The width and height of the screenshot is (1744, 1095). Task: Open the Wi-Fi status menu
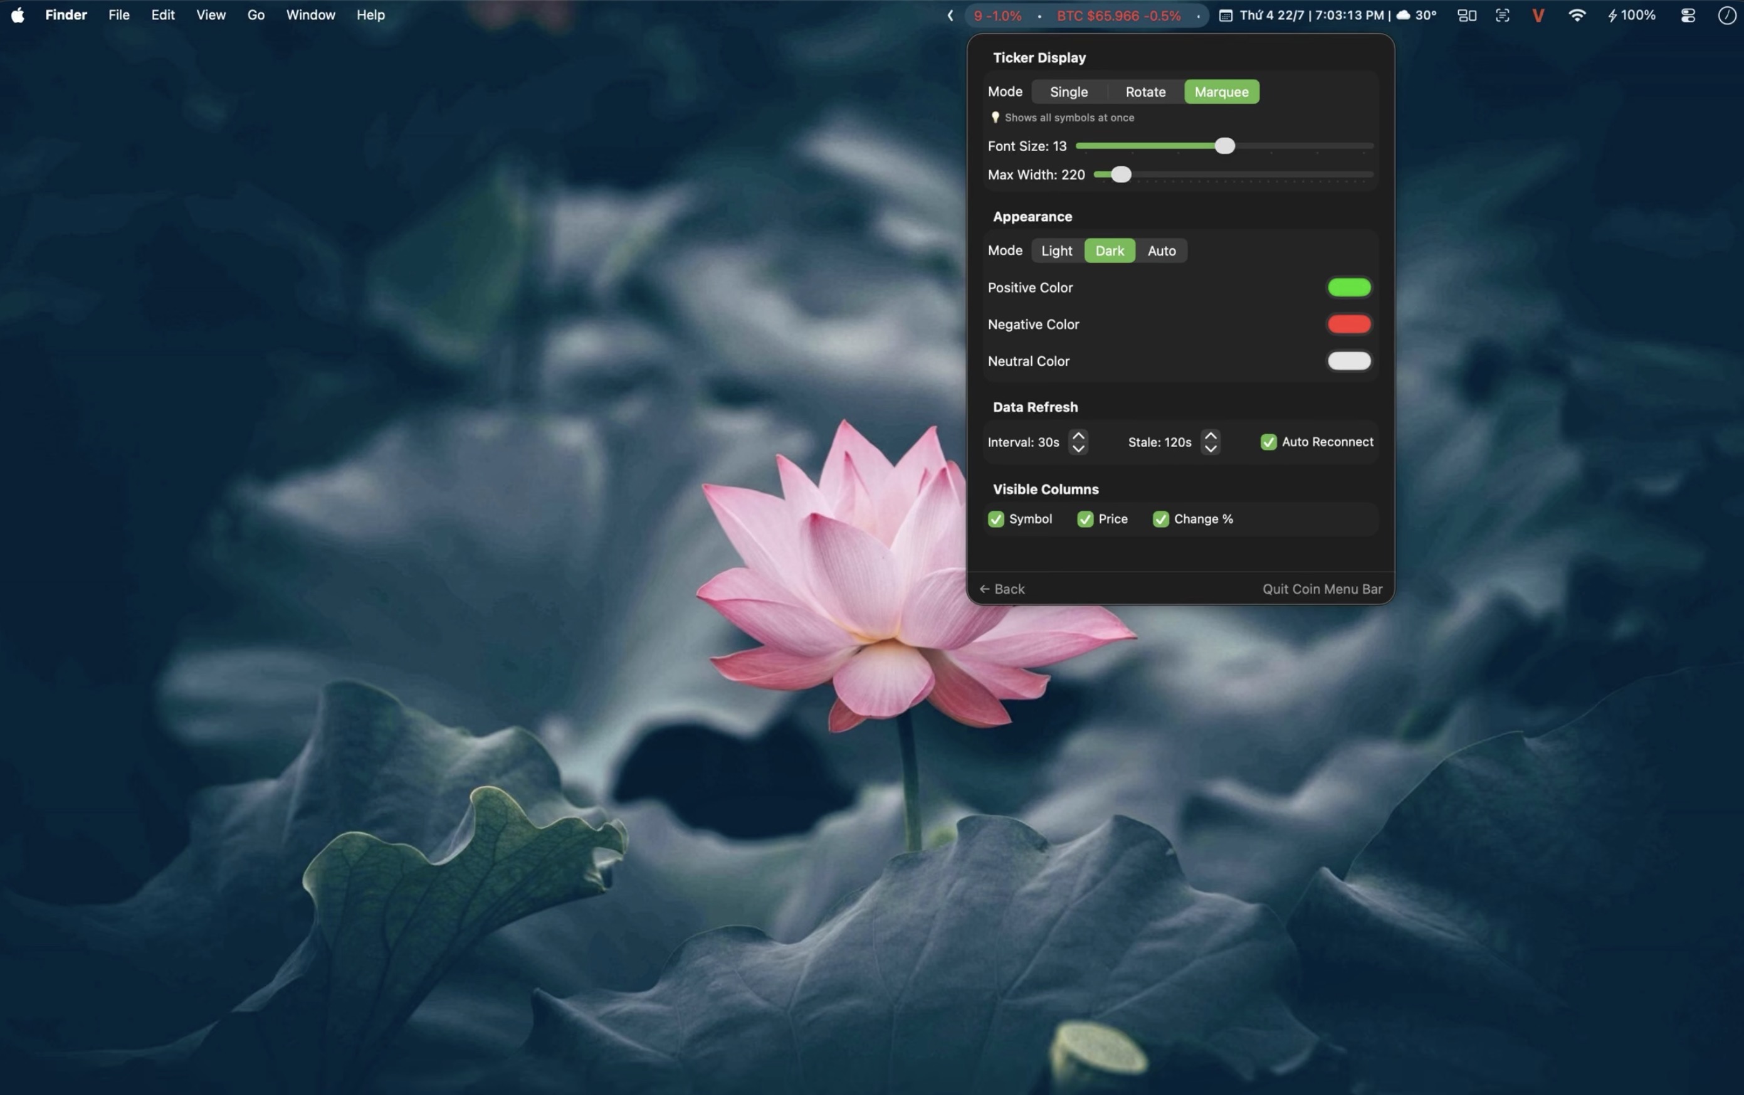(1577, 15)
